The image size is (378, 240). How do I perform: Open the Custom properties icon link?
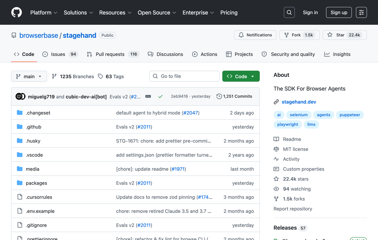coord(276,169)
